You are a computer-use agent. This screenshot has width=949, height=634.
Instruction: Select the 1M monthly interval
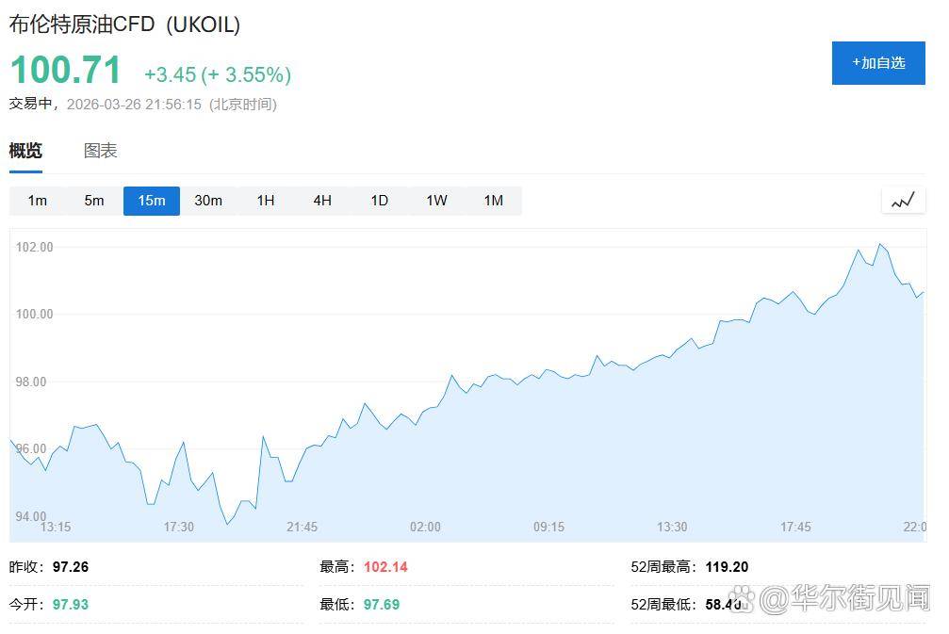pos(493,201)
